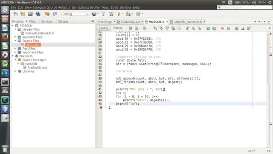Click the New File toolbar icon

coord(16,14)
